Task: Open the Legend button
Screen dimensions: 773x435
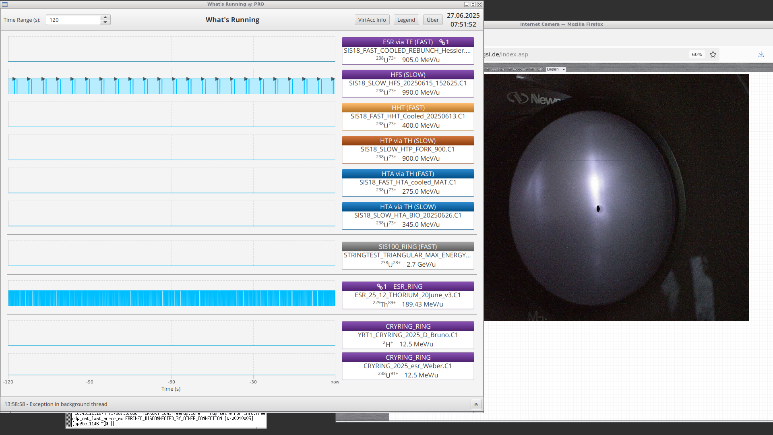Action: [x=406, y=20]
